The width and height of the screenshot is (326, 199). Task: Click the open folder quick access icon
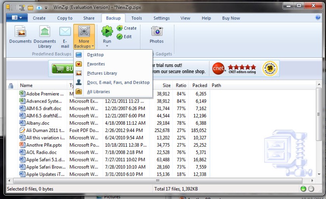31,8
